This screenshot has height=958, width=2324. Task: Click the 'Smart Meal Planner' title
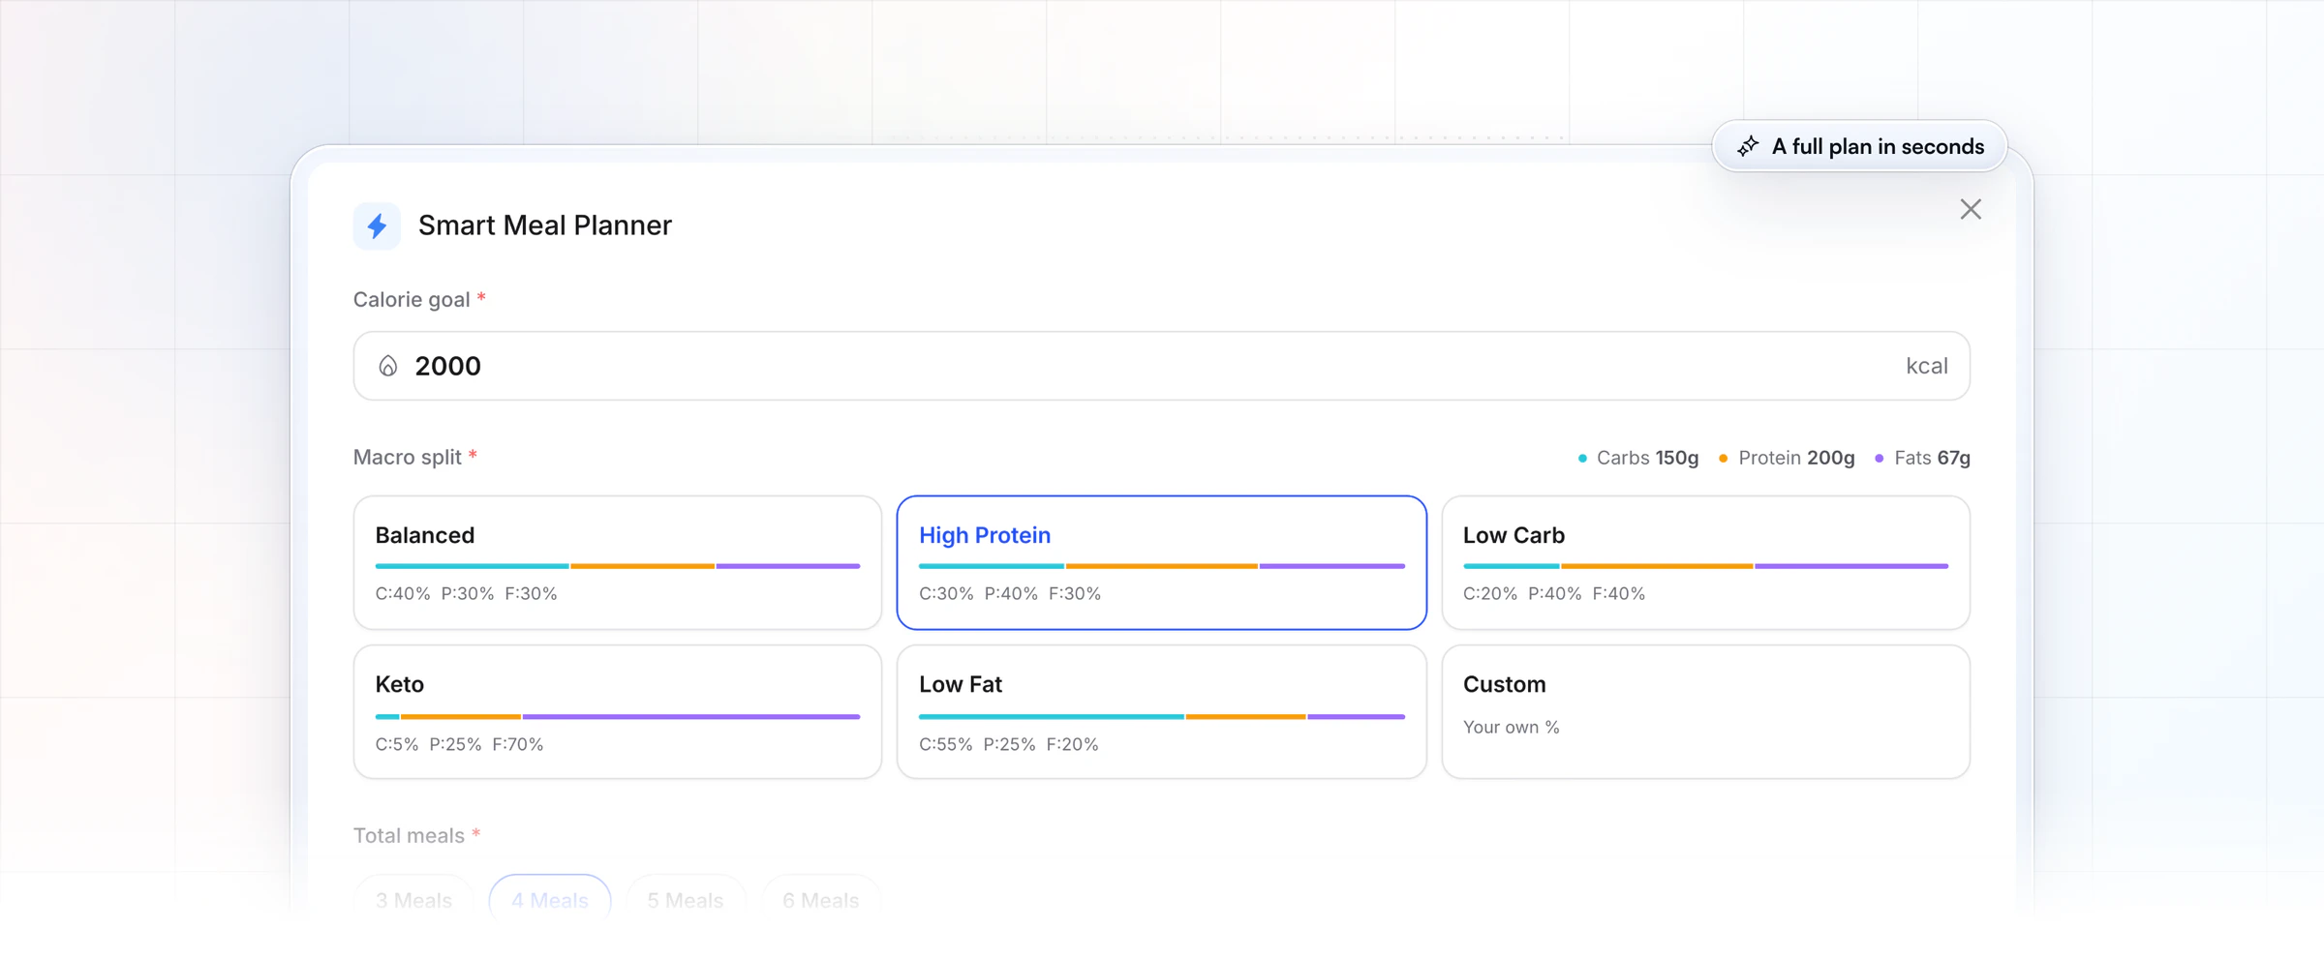[545, 225]
